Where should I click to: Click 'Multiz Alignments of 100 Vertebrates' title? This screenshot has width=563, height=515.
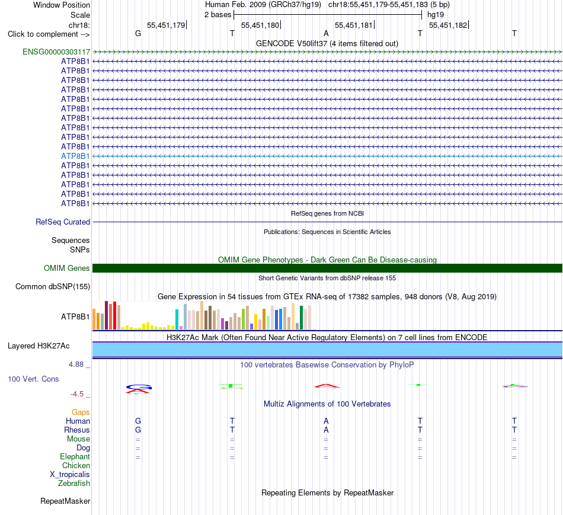point(327,404)
